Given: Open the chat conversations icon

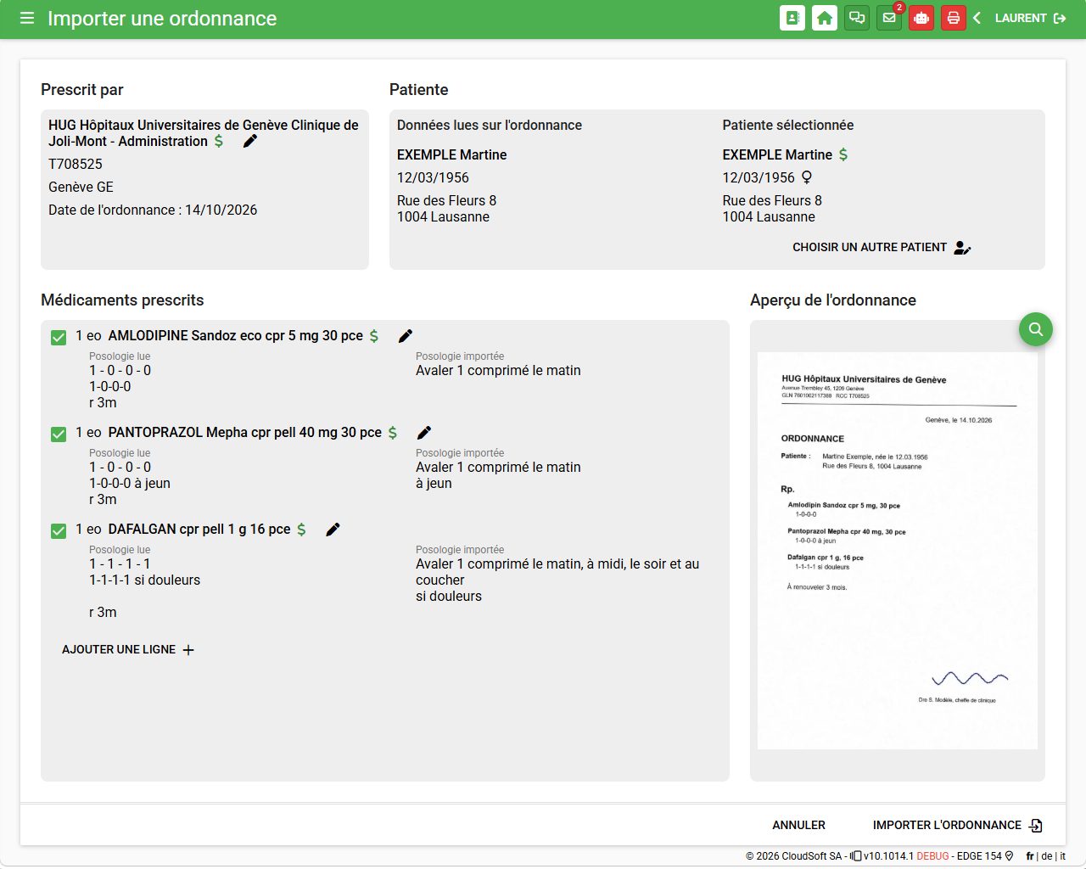Looking at the screenshot, I should pyautogui.click(x=857, y=18).
